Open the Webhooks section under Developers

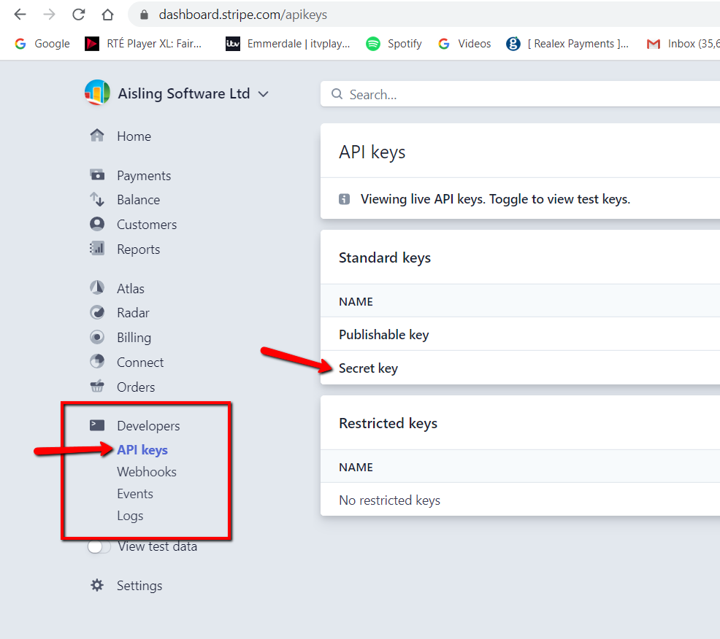tap(146, 472)
